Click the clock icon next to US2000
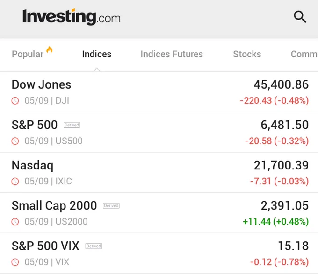Viewport: 318px width, 274px height. click(x=15, y=222)
